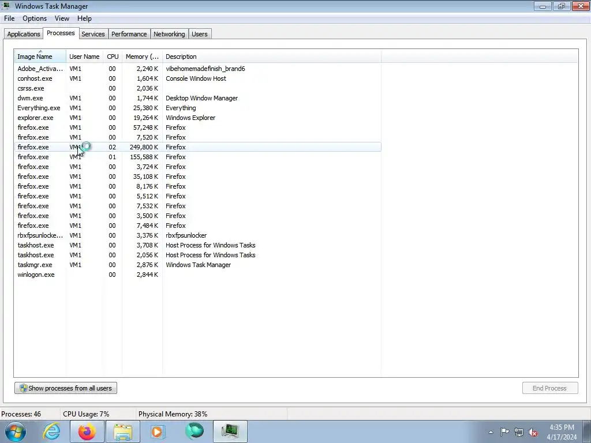This screenshot has width=591, height=443.
Task: Select the rbxfpsunlocke... process
Action: 198,235
